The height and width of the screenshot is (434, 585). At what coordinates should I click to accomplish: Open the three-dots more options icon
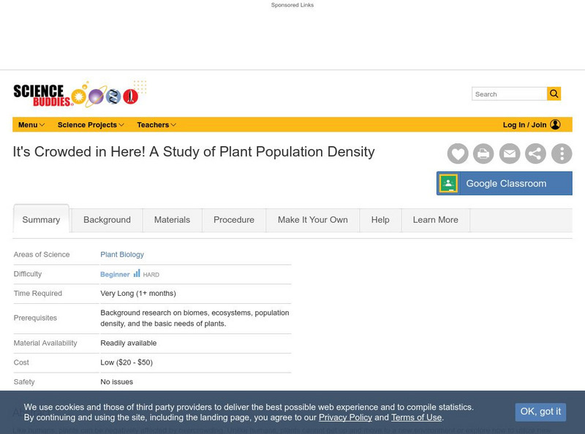coord(562,153)
